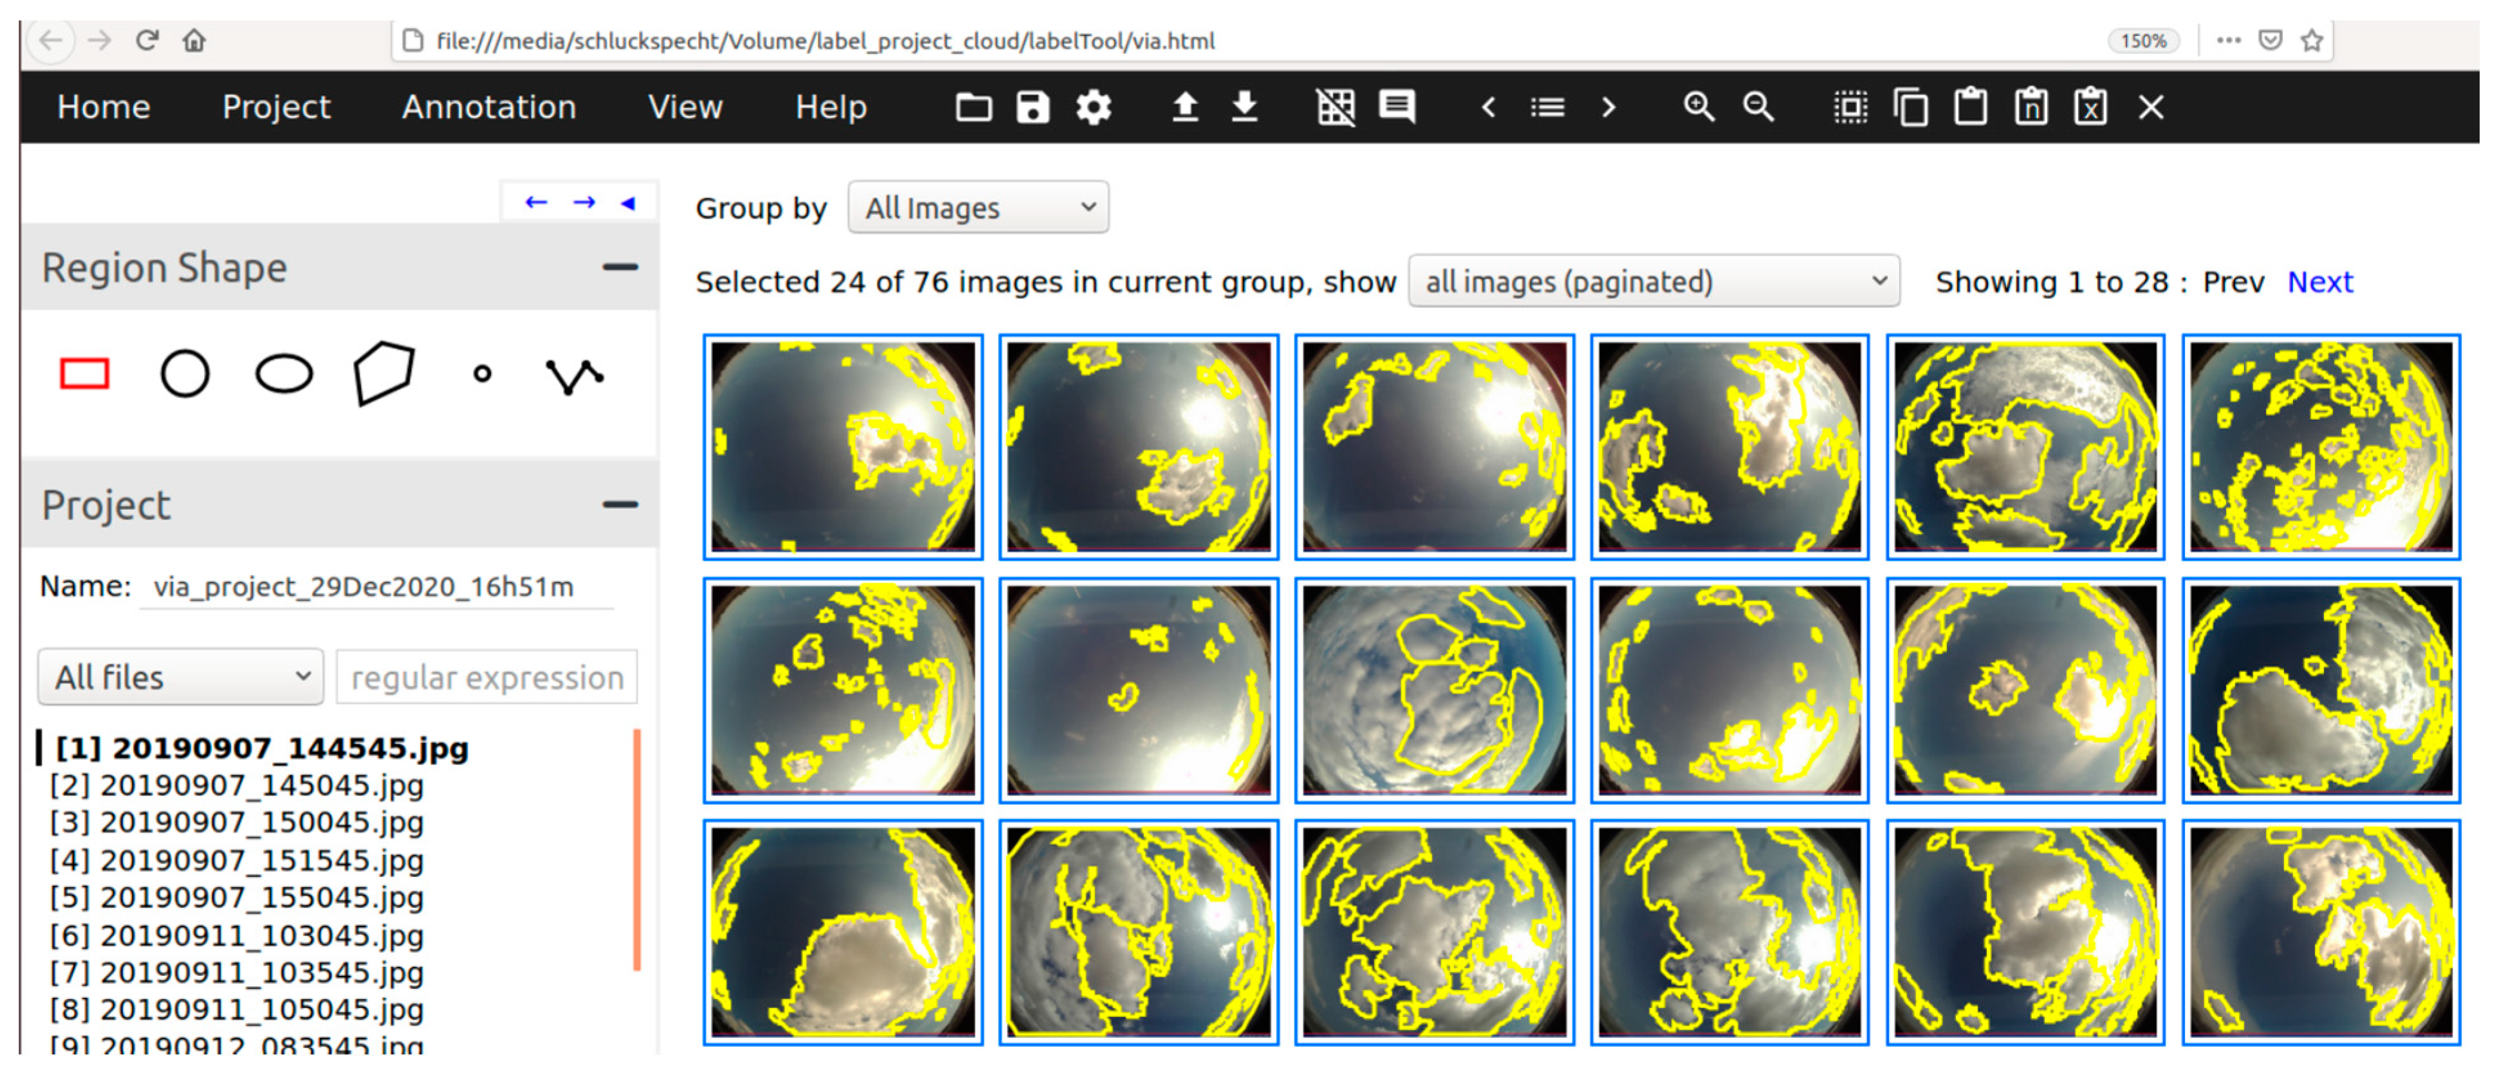Collapse the Region Shape panel
The image size is (2497, 1073).
point(620,266)
